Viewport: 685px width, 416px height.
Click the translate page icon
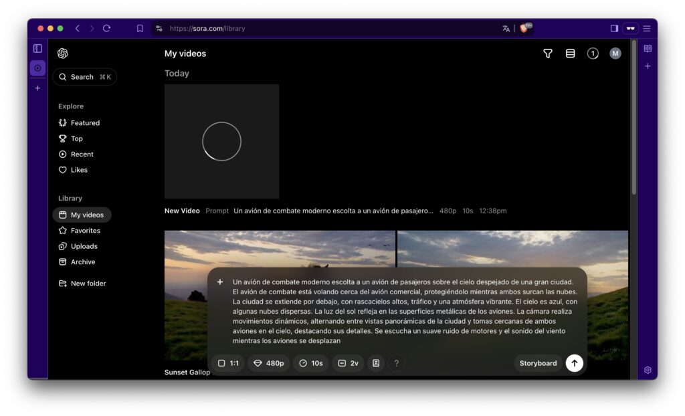click(506, 28)
